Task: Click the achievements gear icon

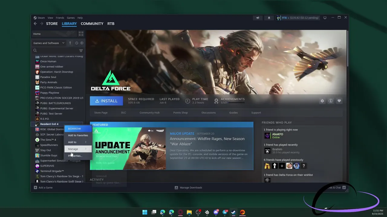Action: click(216, 101)
